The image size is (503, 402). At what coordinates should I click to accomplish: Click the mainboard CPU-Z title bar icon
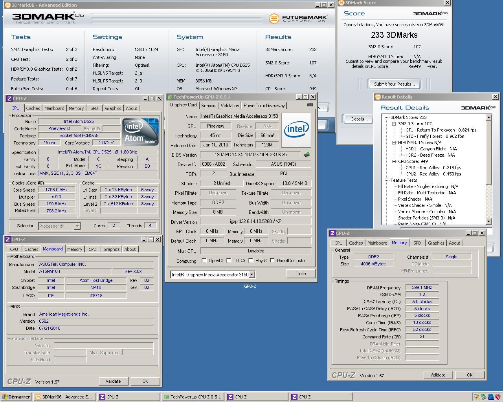[7, 239]
